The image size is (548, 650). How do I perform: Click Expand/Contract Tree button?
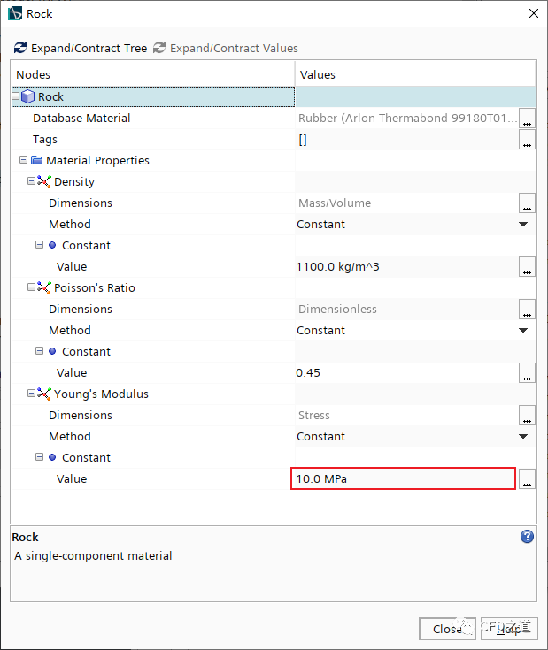(81, 48)
